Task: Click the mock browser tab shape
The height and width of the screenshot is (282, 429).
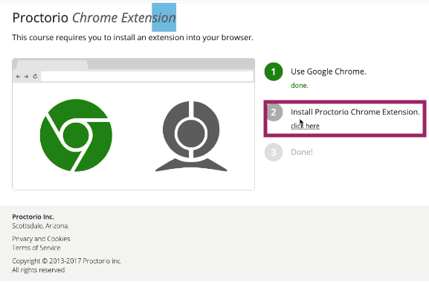Action: coord(53,65)
